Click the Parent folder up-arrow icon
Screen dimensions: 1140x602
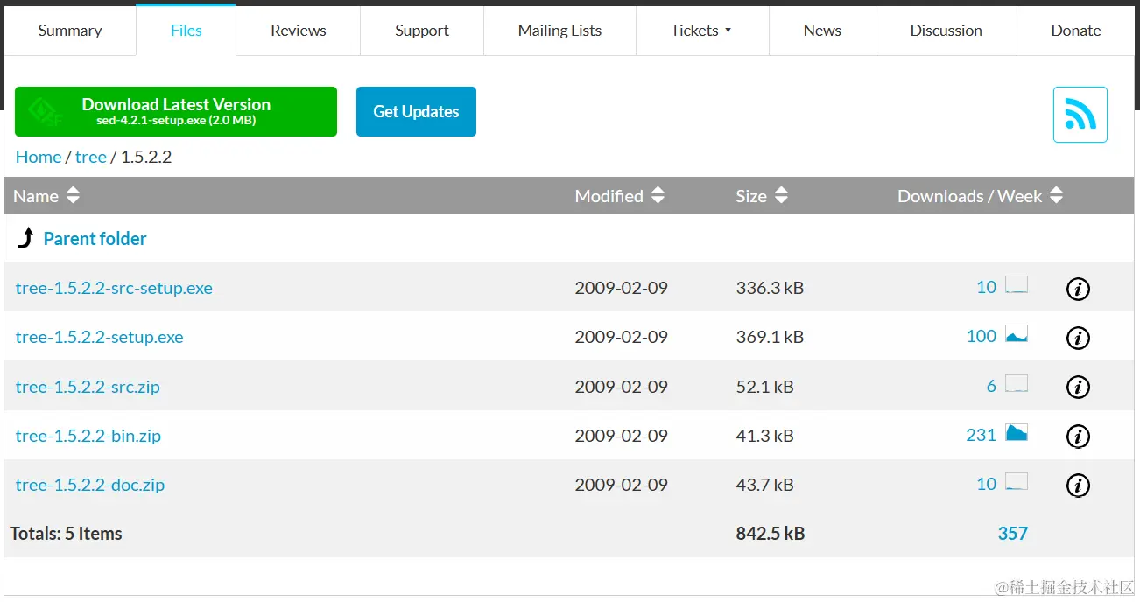(x=27, y=238)
